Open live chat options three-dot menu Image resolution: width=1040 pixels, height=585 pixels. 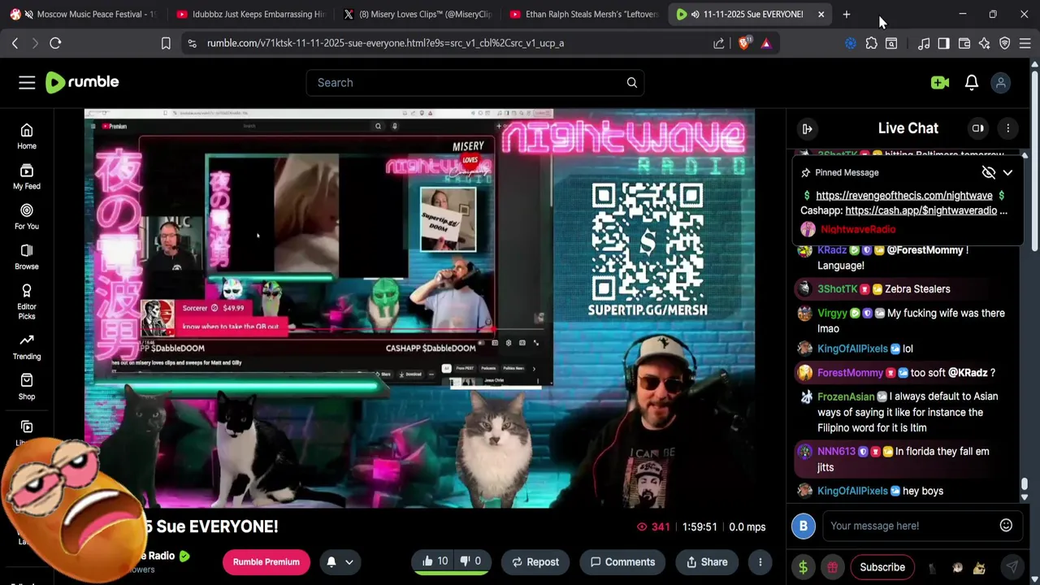[1007, 128]
